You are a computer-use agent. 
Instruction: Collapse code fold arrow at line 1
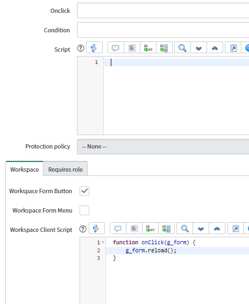click(103, 242)
